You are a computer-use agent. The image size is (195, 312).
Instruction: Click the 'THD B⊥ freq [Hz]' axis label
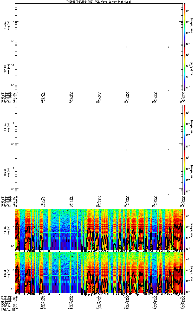(x=7, y=127)
